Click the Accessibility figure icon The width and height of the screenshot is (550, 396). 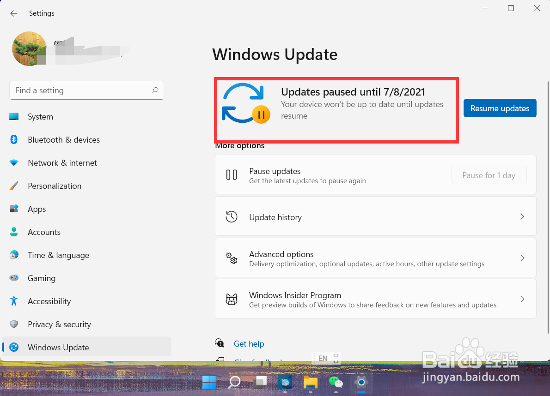pos(14,301)
